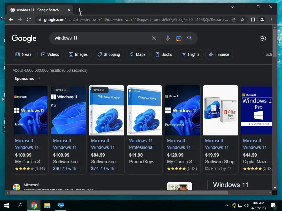Switch to Images results

(78, 54)
